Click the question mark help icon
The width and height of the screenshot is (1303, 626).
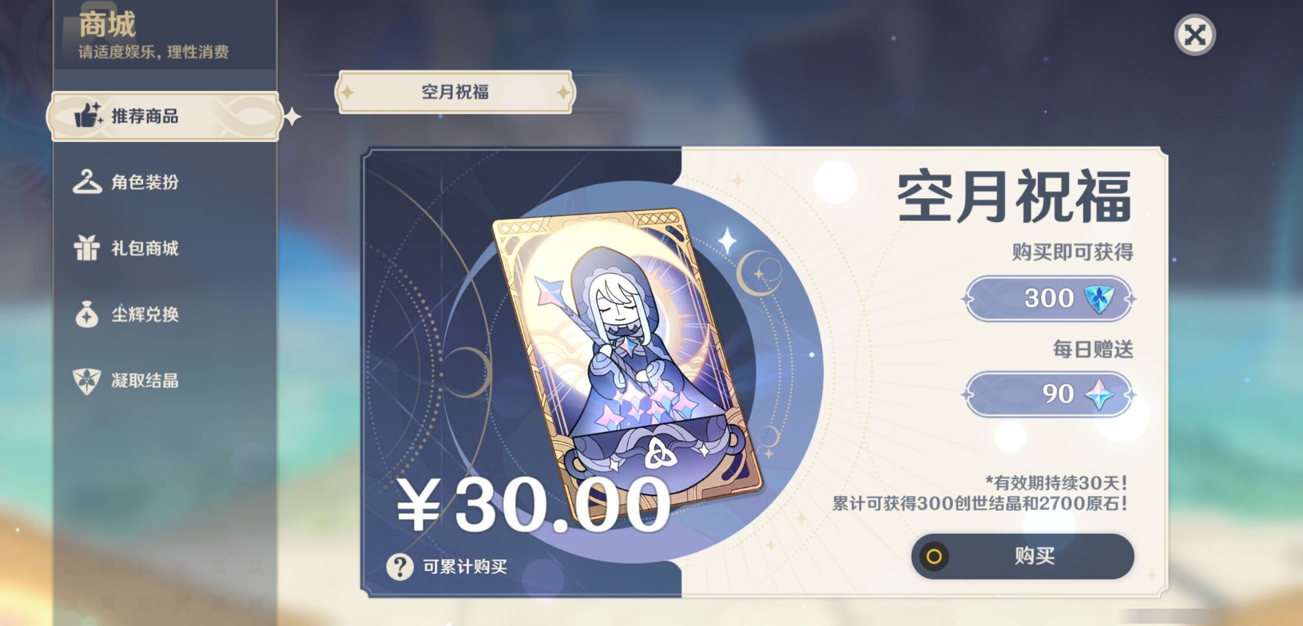point(400,566)
